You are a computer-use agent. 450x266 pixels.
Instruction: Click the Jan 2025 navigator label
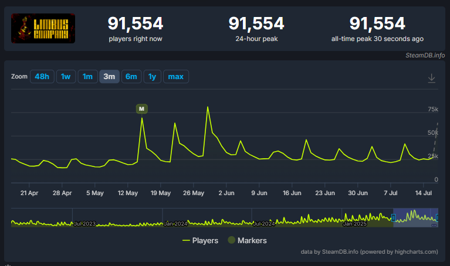pos(354,224)
